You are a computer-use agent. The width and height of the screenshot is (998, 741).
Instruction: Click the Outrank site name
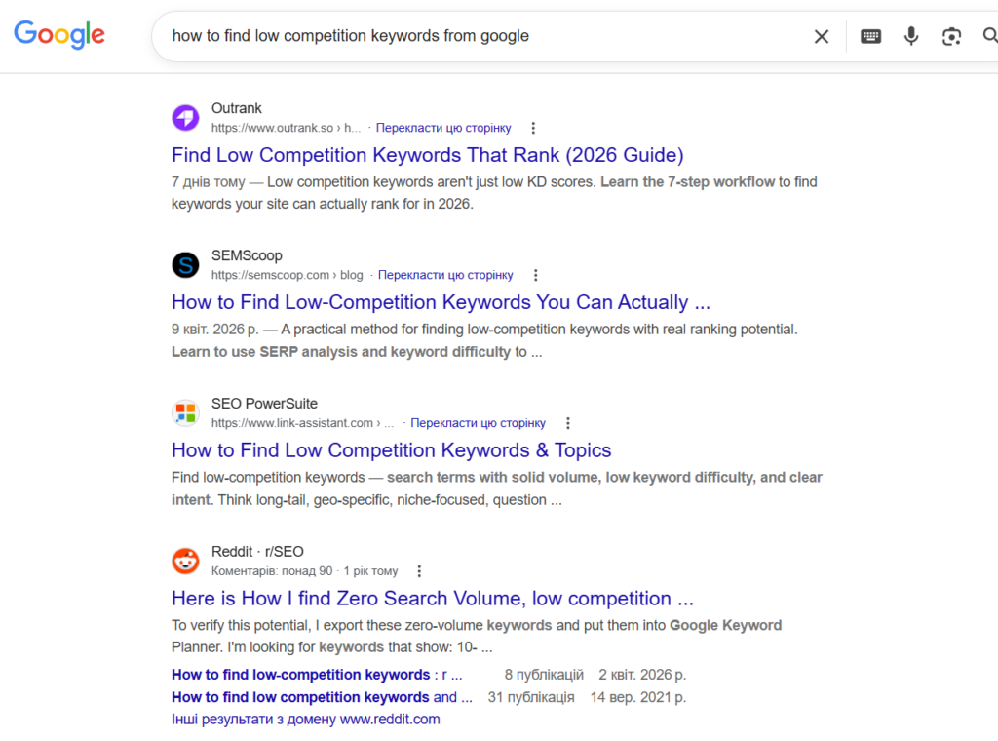pos(236,108)
